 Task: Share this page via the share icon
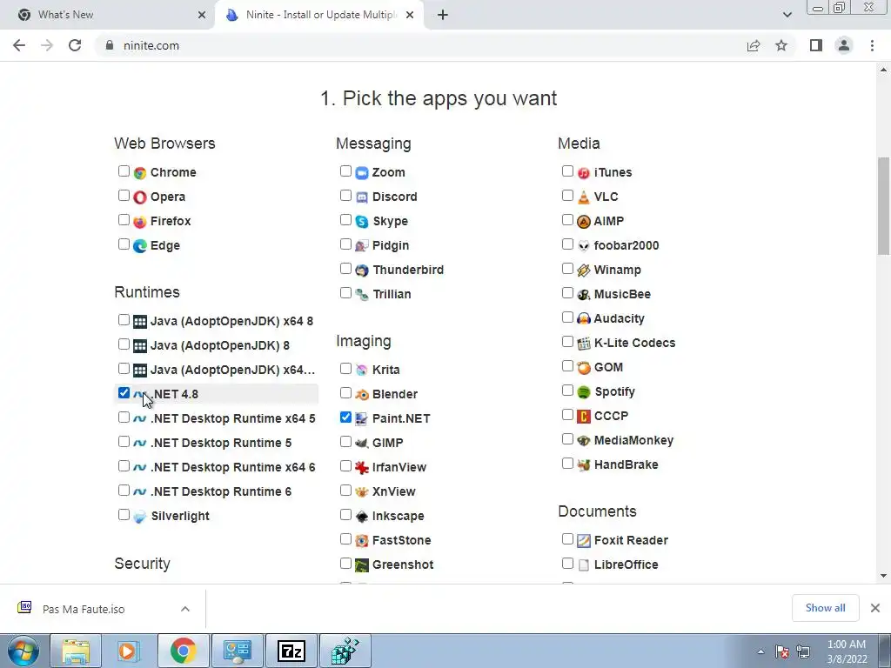754,45
